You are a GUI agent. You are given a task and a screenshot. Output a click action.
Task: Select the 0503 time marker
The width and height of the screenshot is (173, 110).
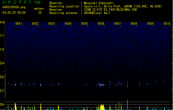(51, 24)
